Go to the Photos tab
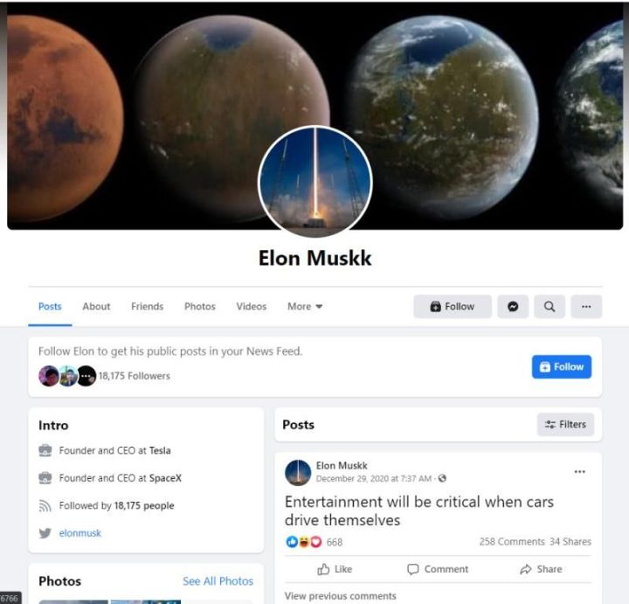This screenshot has width=629, height=604. point(200,307)
